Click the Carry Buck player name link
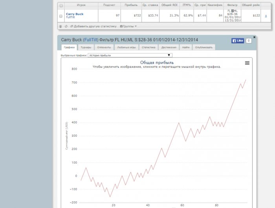 click(x=75, y=14)
